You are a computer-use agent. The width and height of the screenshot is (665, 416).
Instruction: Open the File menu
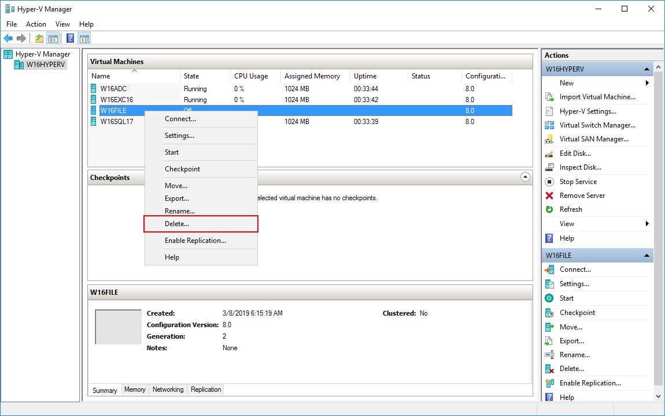coord(12,24)
